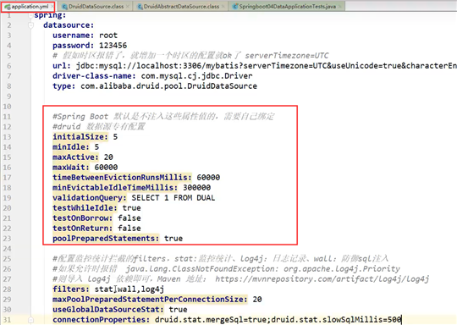Close the DruidAbstractDataSource.class tab
Viewport: 457px width, 325px height.
pyautogui.click(x=223, y=7)
